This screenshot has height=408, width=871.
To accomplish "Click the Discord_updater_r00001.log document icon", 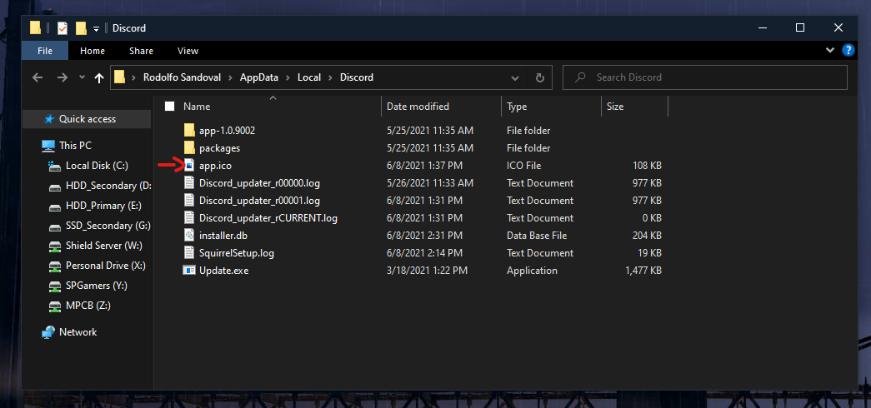I will [189, 201].
